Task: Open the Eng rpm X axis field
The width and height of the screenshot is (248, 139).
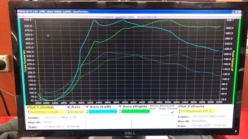Action: [77, 112]
